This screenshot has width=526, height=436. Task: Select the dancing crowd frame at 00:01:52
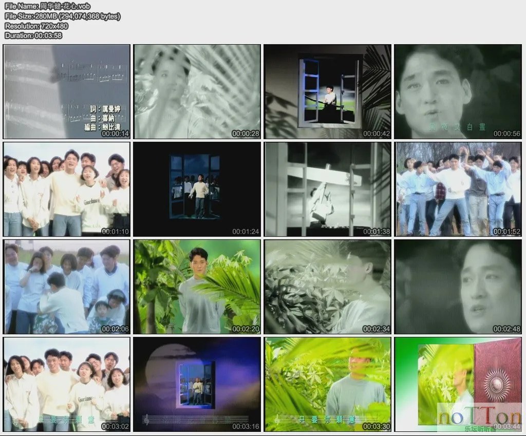[x=458, y=189]
